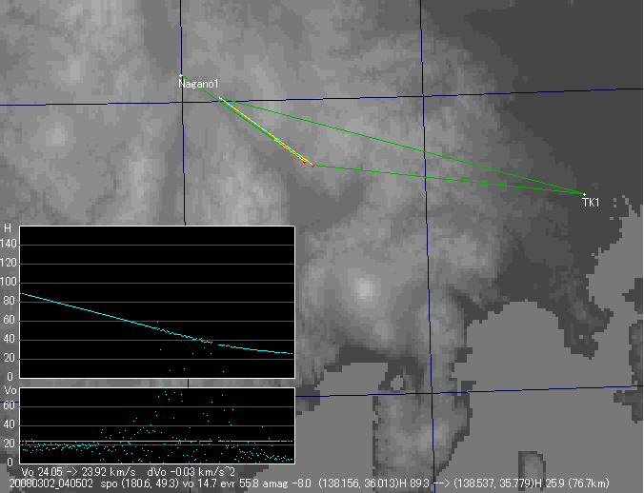
Task: Click the 'dVo -0.03 km/s^2' readout
Action: 191,472
